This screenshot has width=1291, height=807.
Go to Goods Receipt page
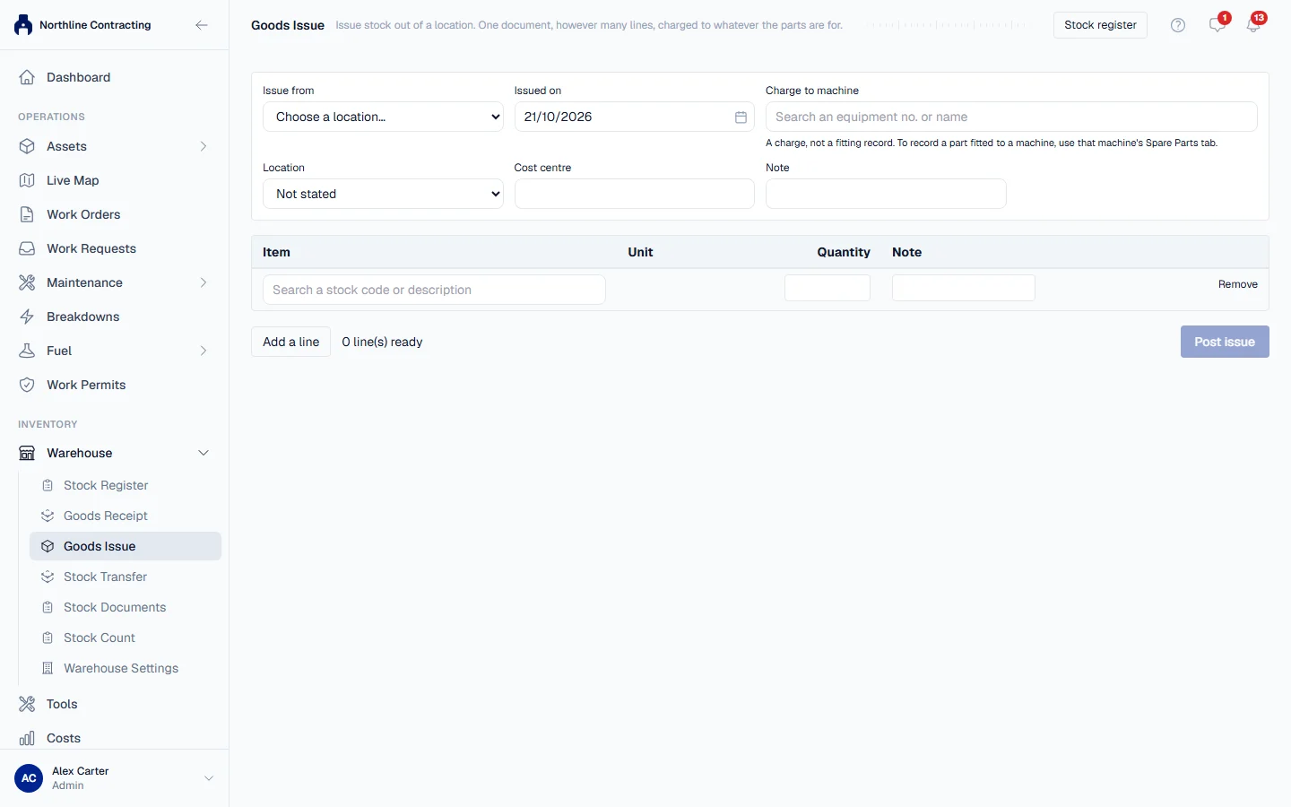coord(126,516)
